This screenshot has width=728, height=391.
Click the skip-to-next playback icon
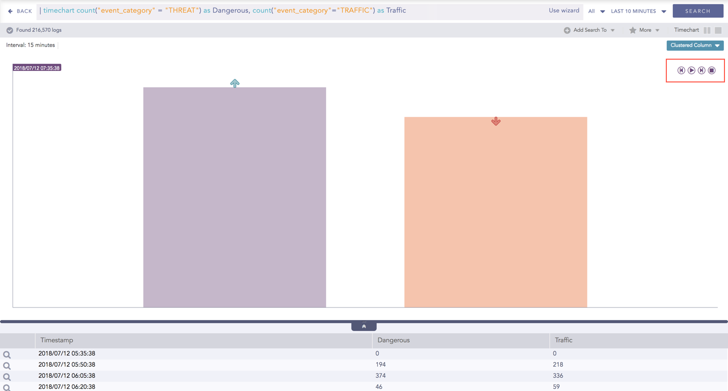[701, 70]
